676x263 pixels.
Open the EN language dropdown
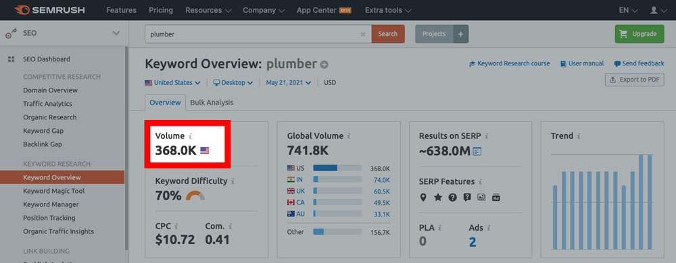click(628, 10)
